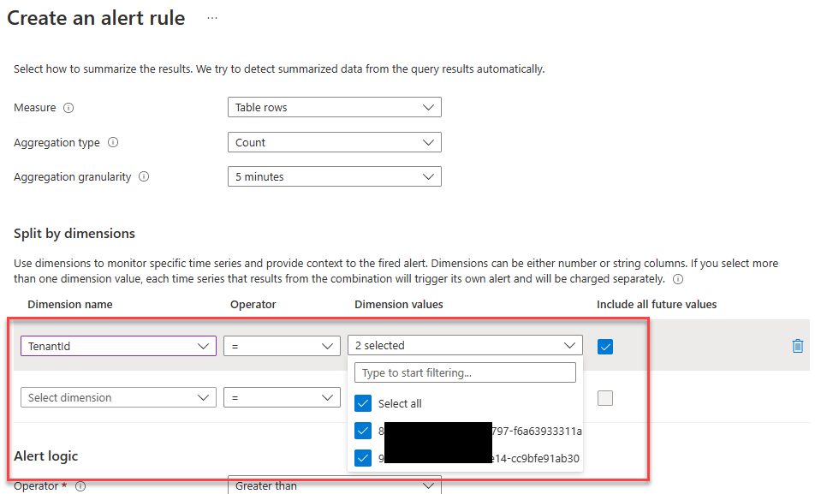Click the info icon after dimensions description
This screenshot has width=827, height=494.
click(678, 279)
